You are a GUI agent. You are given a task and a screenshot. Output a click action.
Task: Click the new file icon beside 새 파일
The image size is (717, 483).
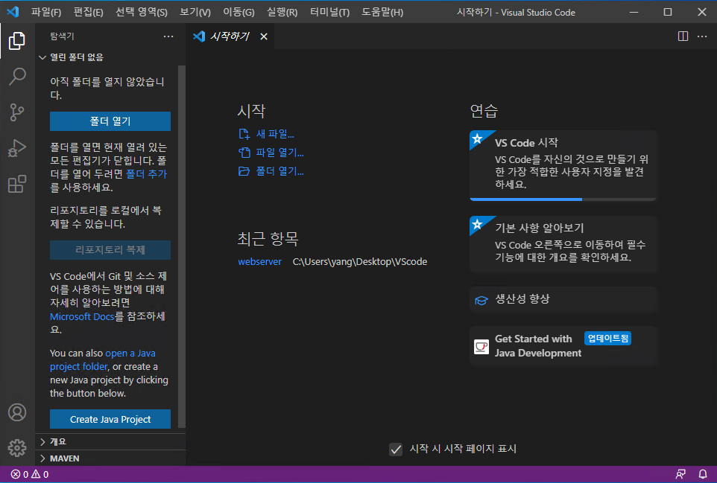tap(244, 134)
